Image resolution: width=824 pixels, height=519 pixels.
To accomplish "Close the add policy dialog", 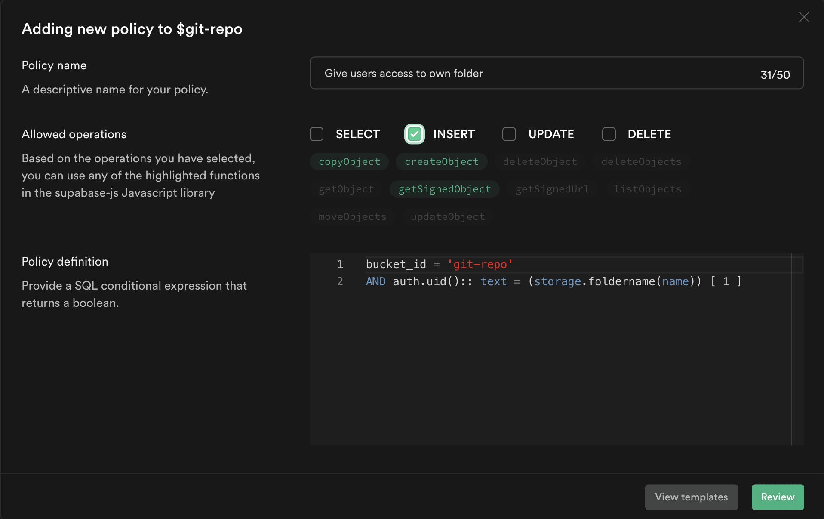I will pos(804,17).
